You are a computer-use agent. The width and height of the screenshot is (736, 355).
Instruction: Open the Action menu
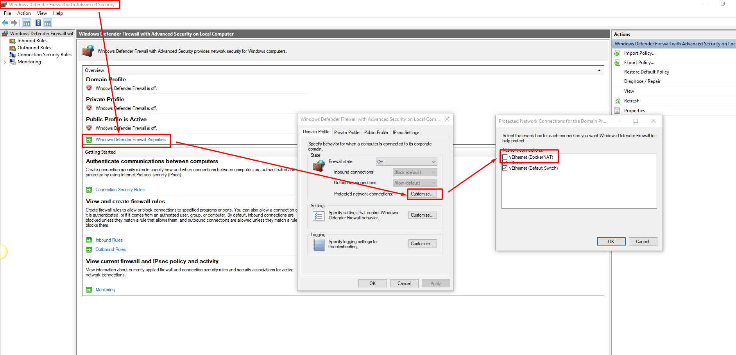(x=24, y=13)
